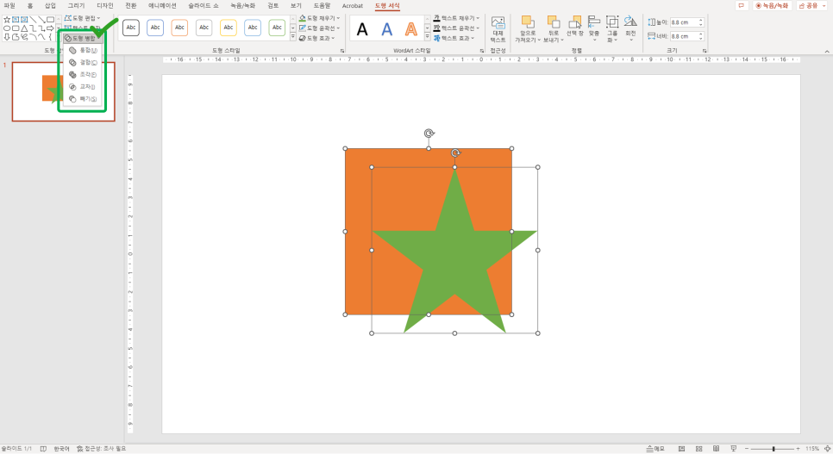This screenshot has height=454, width=833.
Task: Expand the shape styles gallery more button
Action: tap(292, 37)
